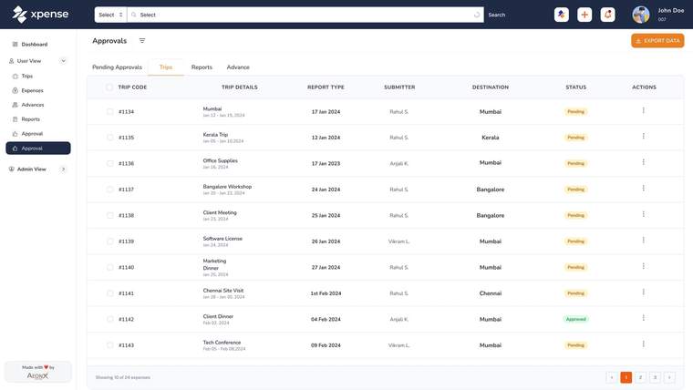Click the Reports sidebar icon
693x390 pixels.
pyautogui.click(x=15, y=119)
